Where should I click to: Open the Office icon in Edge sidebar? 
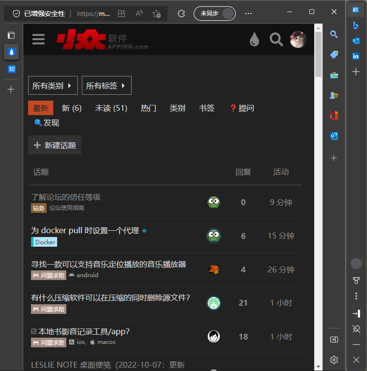pyautogui.click(x=334, y=116)
